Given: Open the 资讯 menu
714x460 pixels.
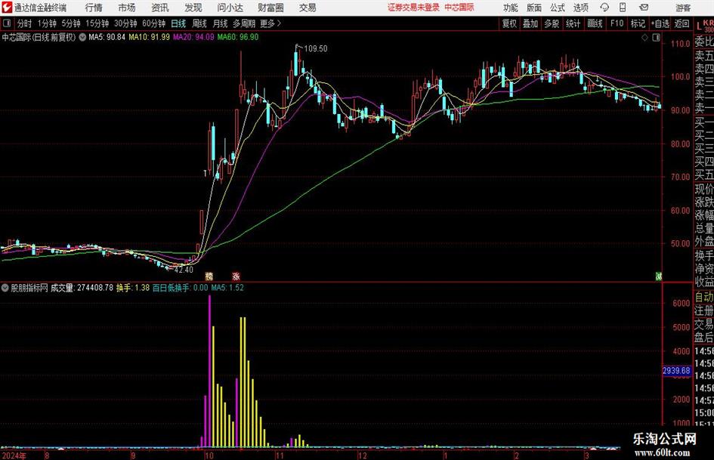Looking at the screenshot, I should pyautogui.click(x=160, y=8).
